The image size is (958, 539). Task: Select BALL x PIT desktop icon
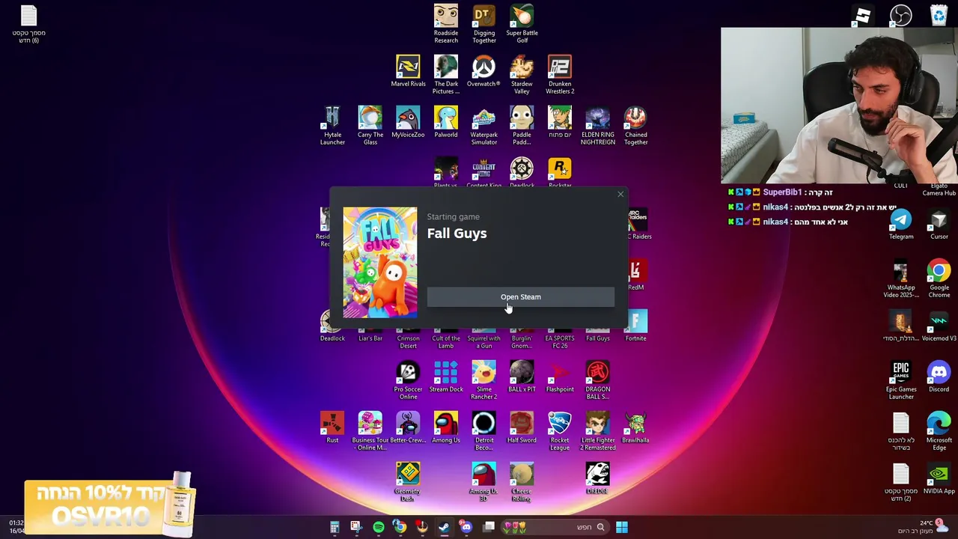coord(522,377)
